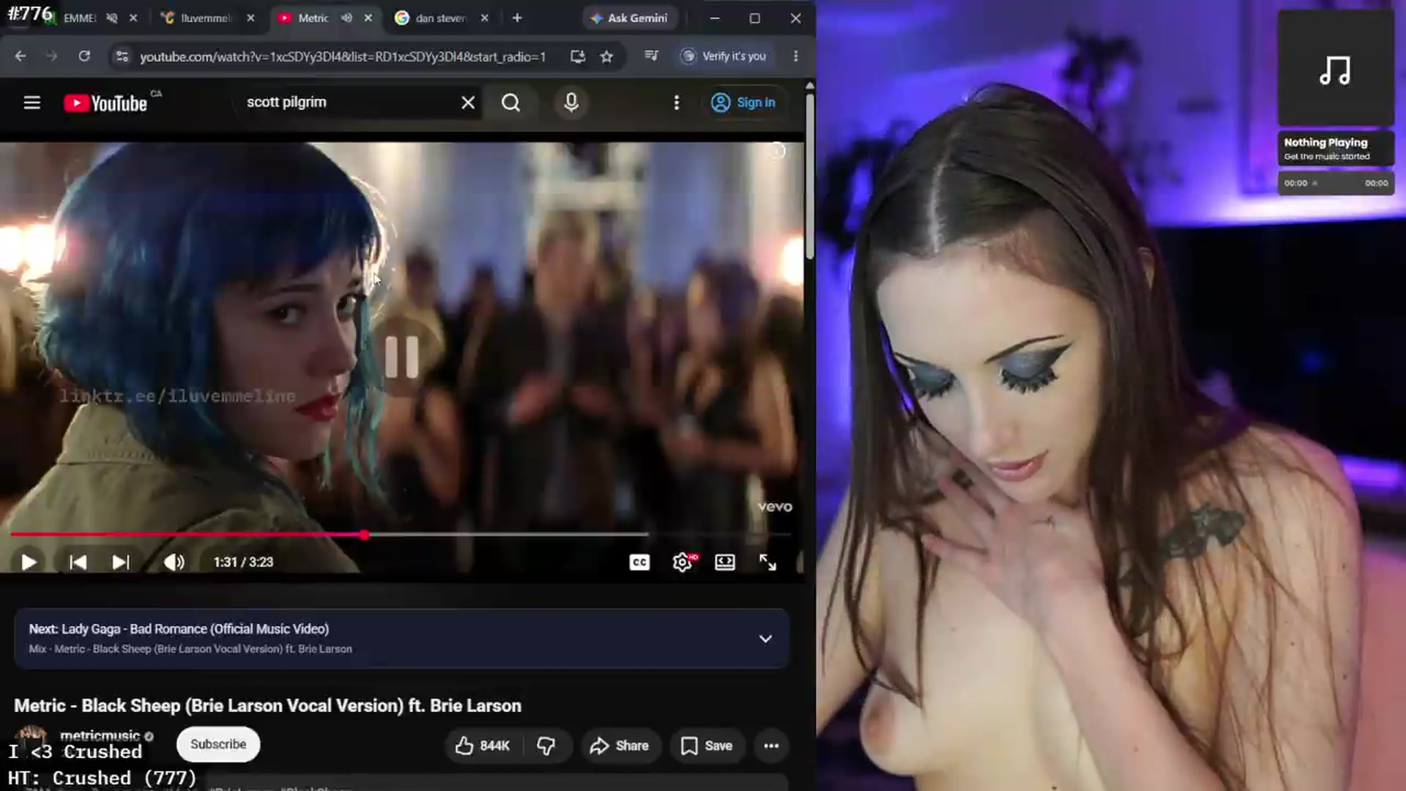The width and height of the screenshot is (1406, 791).
Task: Mute Metric tab via speaker icon
Action: click(x=346, y=18)
